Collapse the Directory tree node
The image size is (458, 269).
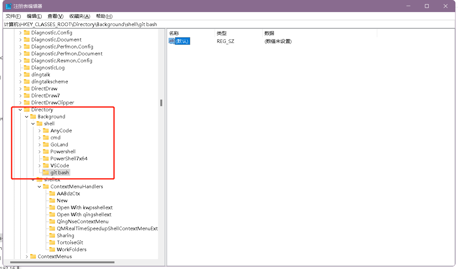(20, 109)
